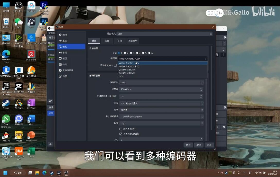Image resolution: width=280 pixels, height=177 pixels.
Task: Open the Epic Games Launcher desktop icon
Action: click(6, 89)
